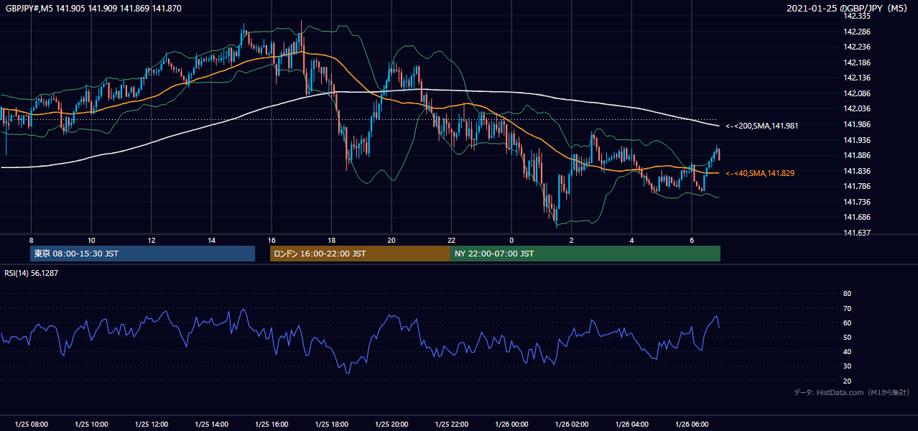Click the 1/25 20:00 date label
The width and height of the screenshot is (918, 431).
[391, 425]
